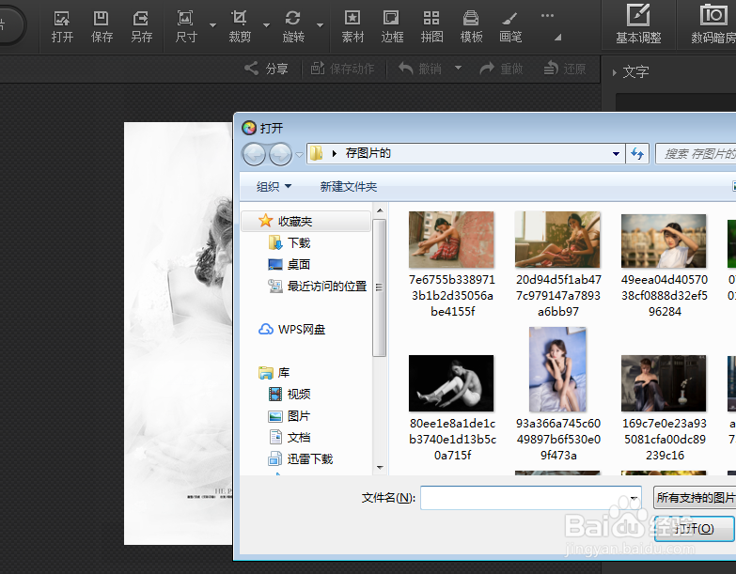Viewport: 736px width, 574px height.
Task: Open the 拼图 (Collage) tool
Action: (431, 26)
